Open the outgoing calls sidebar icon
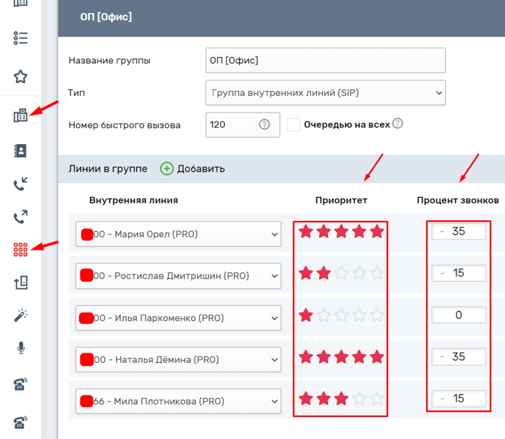 coord(21,217)
